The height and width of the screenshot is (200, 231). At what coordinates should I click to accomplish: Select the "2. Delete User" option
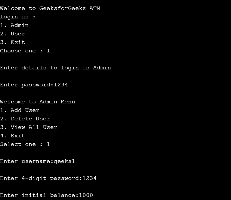(x=25, y=119)
